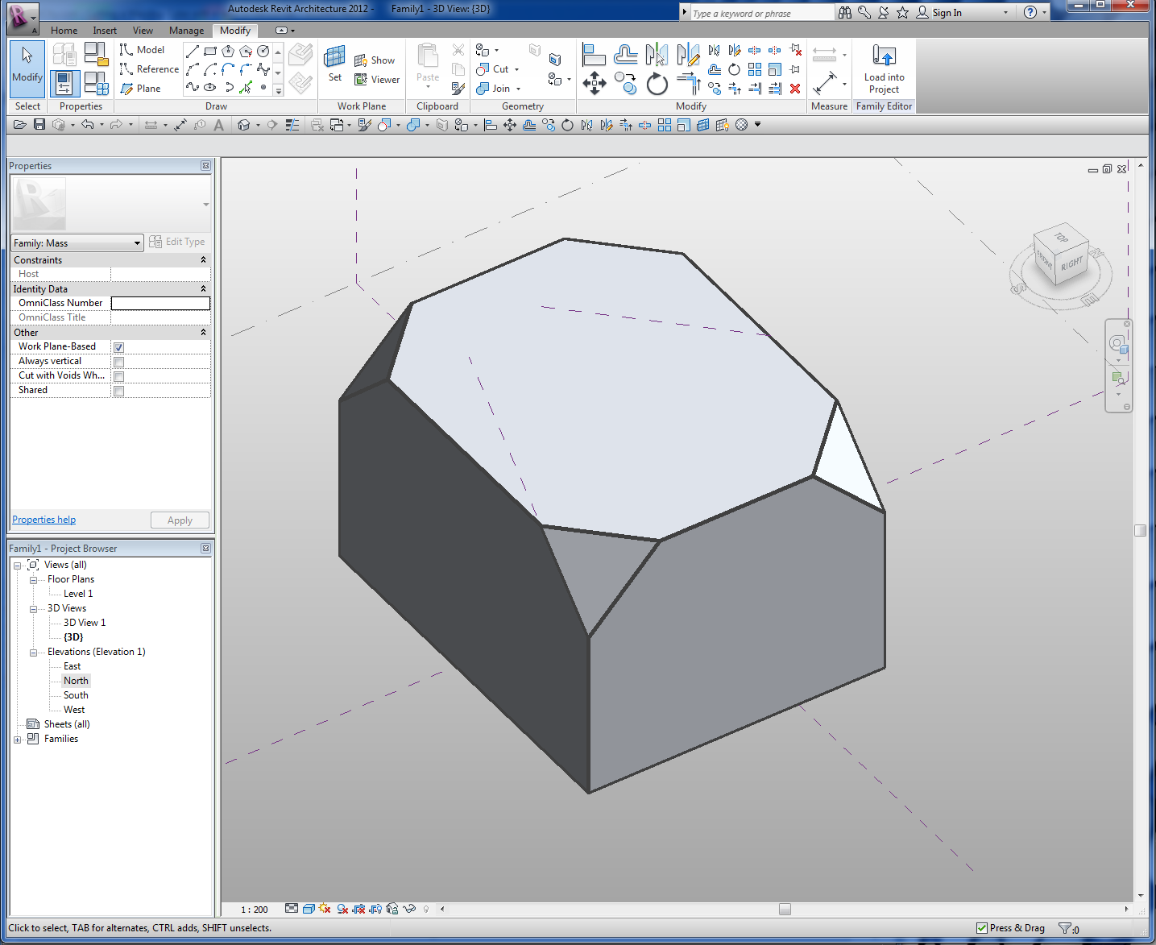This screenshot has height=945, width=1156.
Task: Activate the Align tool
Action: click(x=594, y=55)
